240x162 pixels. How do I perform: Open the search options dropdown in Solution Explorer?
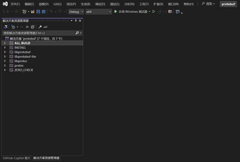[81, 33]
